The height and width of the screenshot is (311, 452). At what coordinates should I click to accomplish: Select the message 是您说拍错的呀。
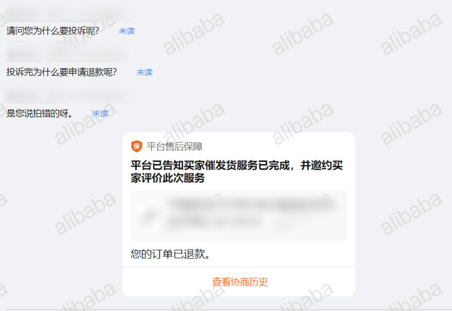click(39, 113)
